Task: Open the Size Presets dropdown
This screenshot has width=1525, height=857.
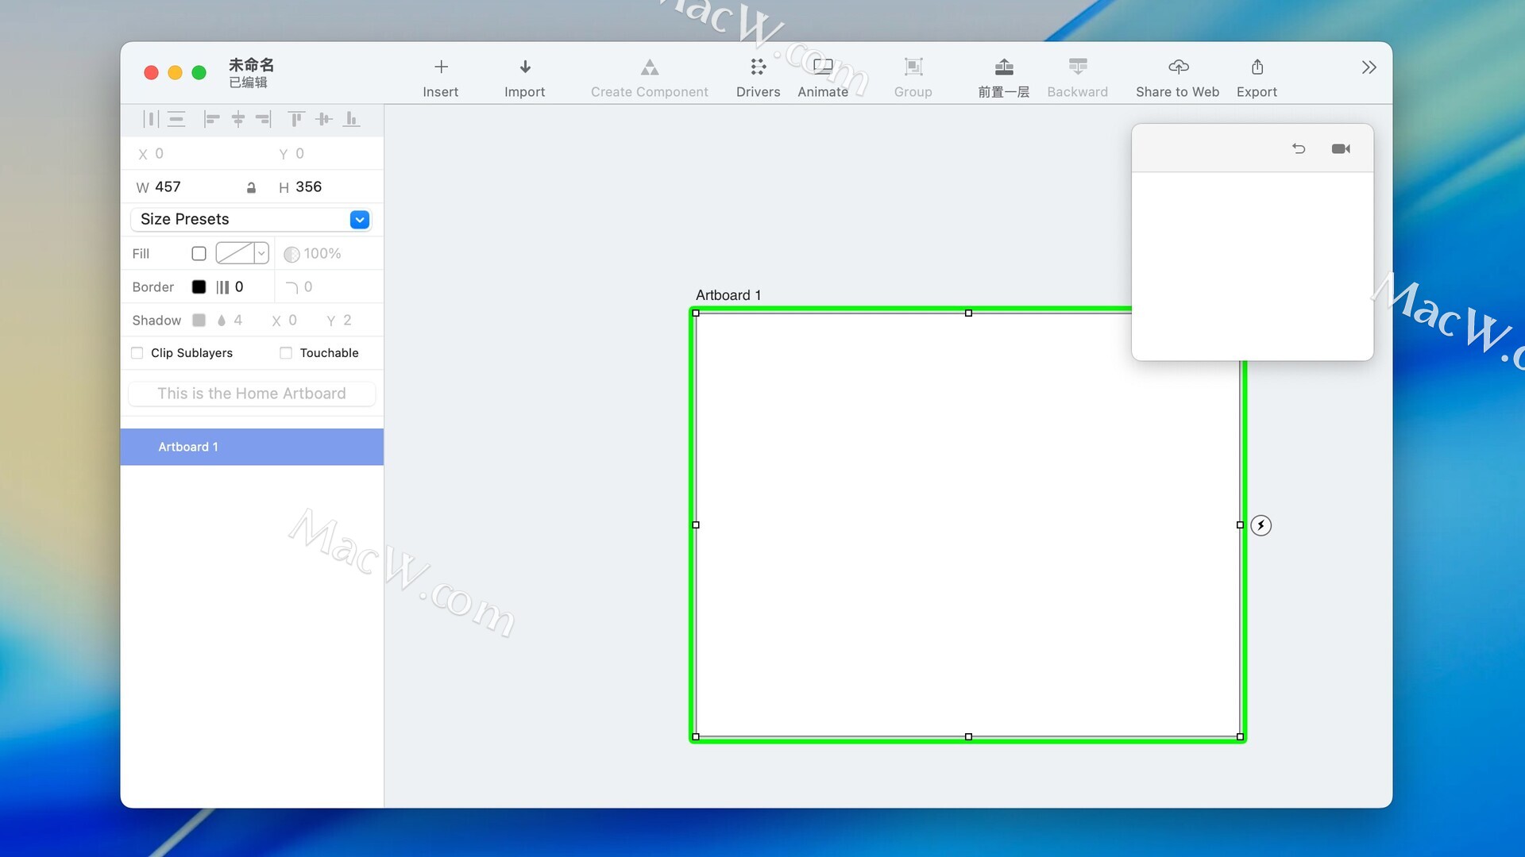Action: point(359,220)
